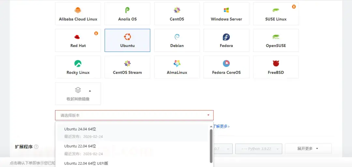This screenshot has width=352, height=167.
Task: Click the OpenSUSE label text
Action: (x=276, y=46)
